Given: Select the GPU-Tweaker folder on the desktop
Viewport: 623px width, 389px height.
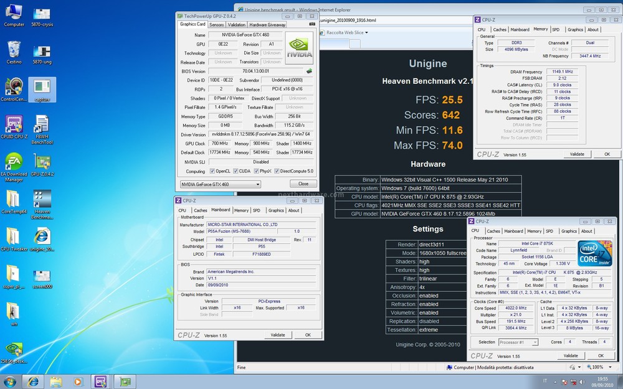Looking at the screenshot, I should point(14,240).
